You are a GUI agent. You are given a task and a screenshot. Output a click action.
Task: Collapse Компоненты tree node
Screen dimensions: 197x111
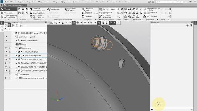click(x=15, y=48)
